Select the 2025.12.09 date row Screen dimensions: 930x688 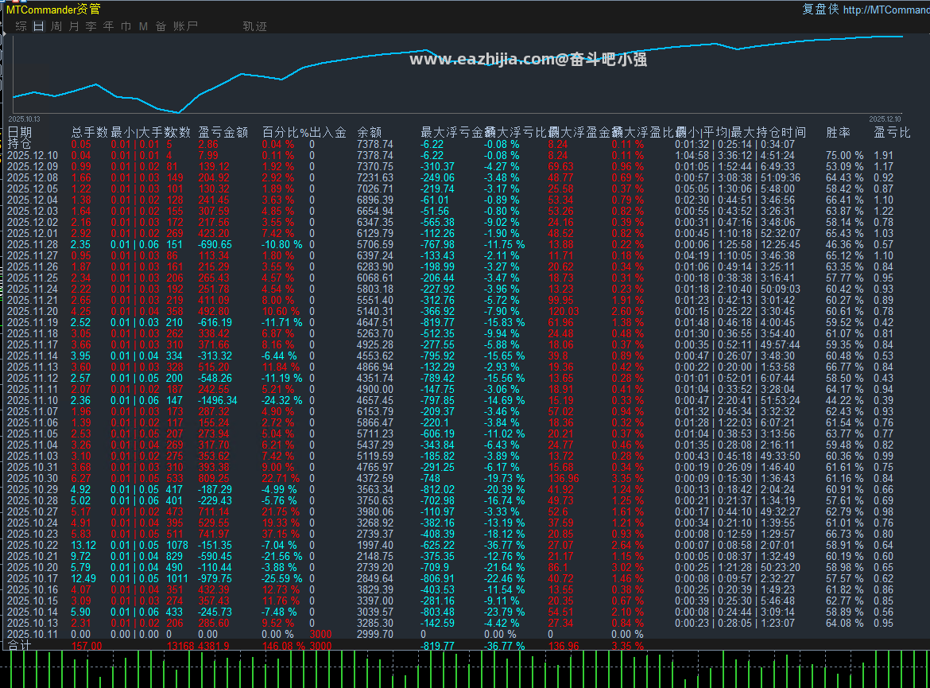coord(33,167)
